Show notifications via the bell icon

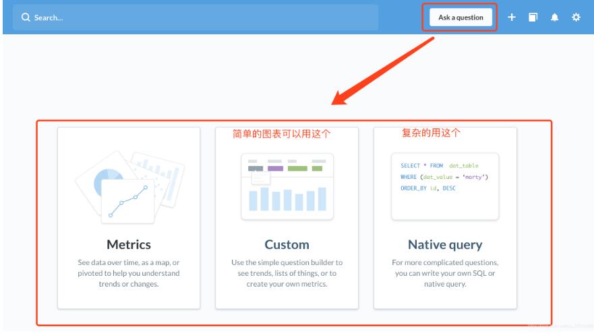tap(554, 17)
